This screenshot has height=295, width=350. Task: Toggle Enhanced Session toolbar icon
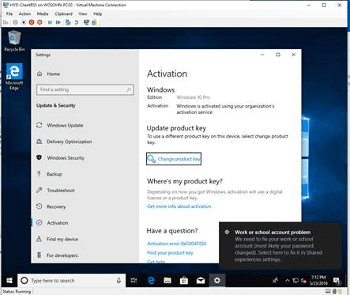tap(86, 22)
